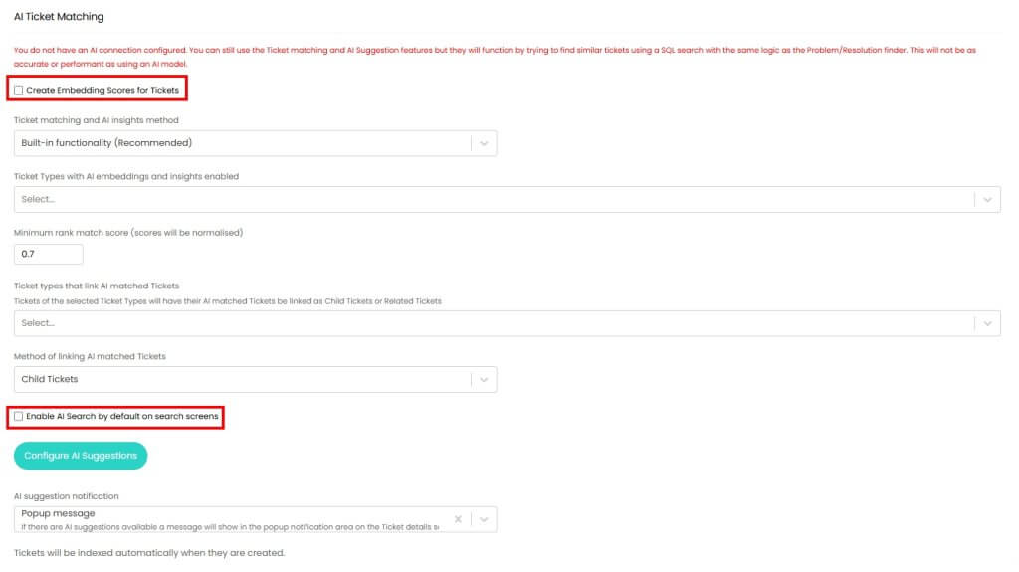Open the Built-in functionality (Recommended) dropdown
Screen dimensions: 1019x572
click(x=239, y=143)
